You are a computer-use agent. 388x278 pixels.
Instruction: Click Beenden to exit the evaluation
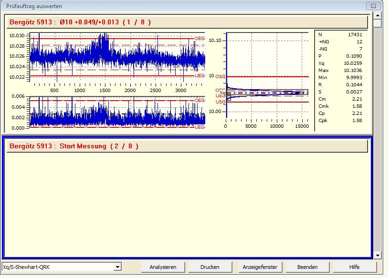click(307, 267)
